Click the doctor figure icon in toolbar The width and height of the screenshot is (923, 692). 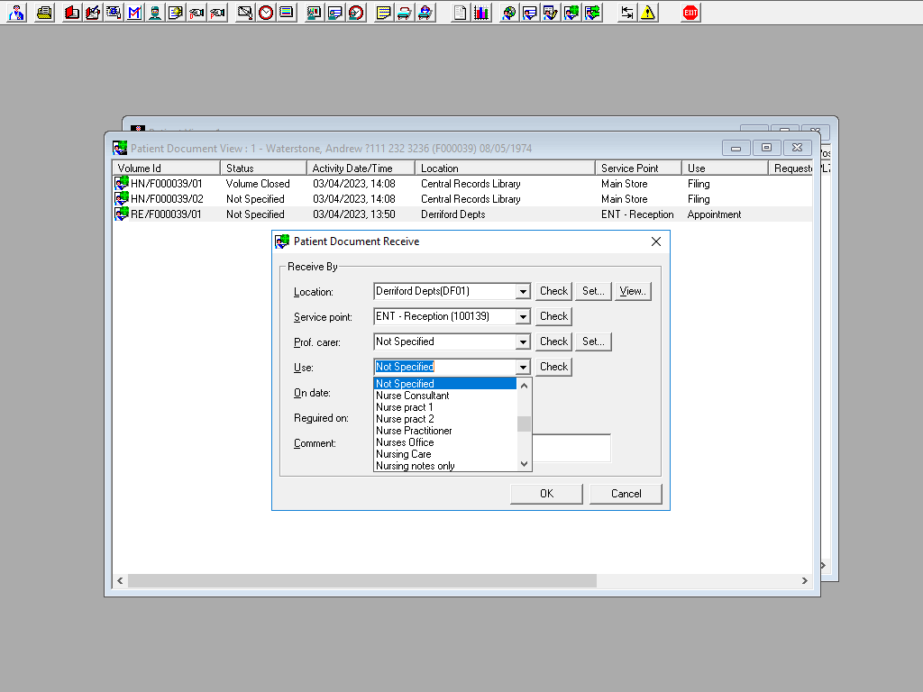(x=17, y=13)
